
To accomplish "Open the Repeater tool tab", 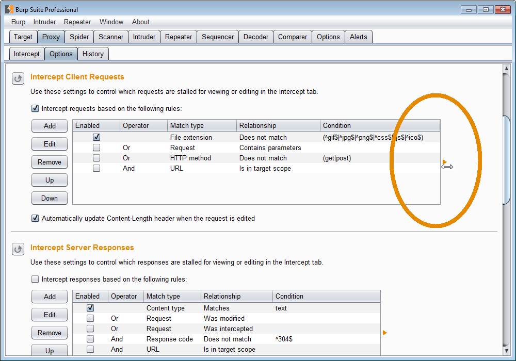I will (179, 37).
